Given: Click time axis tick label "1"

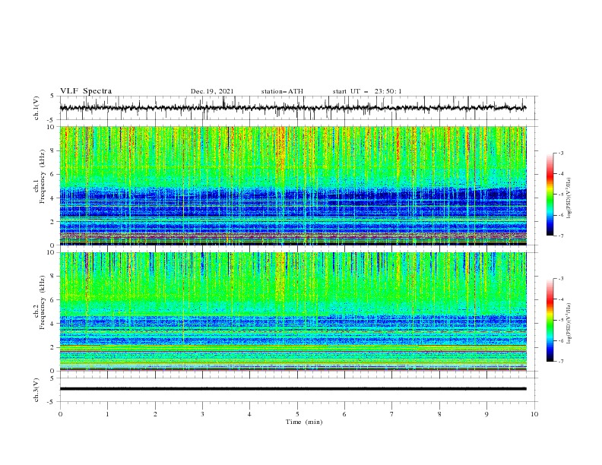Looking at the screenshot, I should coord(107,414).
